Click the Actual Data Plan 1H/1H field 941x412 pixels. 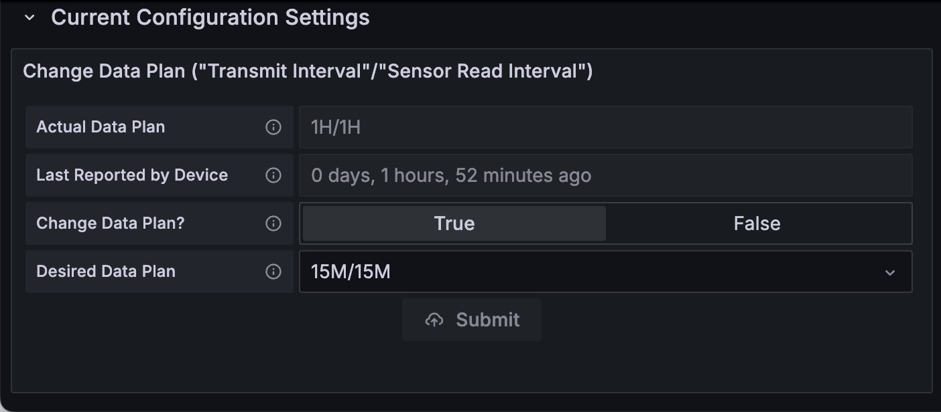605,127
